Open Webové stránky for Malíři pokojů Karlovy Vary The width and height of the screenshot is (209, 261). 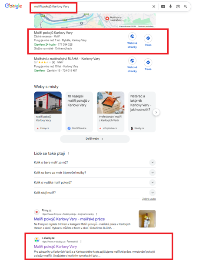click(132, 40)
